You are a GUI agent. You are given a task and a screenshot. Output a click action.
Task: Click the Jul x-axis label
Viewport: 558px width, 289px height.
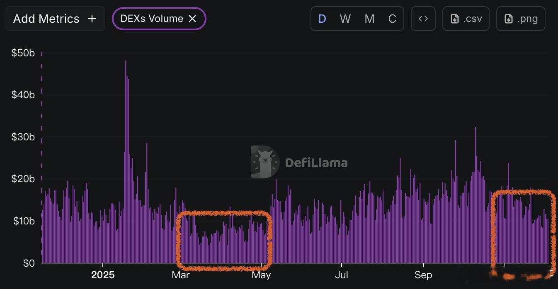pyautogui.click(x=342, y=275)
